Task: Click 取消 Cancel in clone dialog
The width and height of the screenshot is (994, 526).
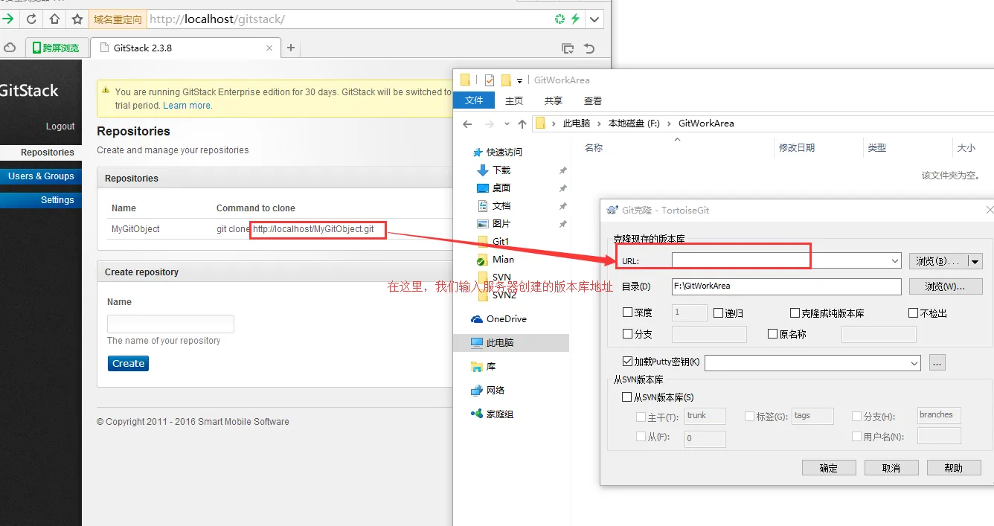Action: pyautogui.click(x=891, y=468)
